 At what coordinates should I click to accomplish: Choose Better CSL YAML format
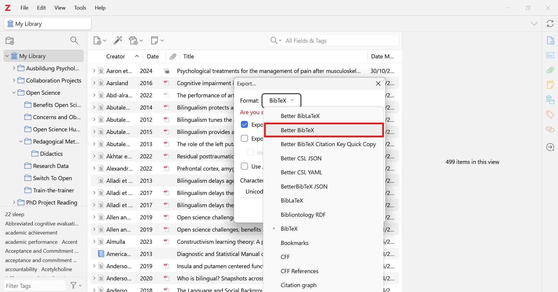point(324,172)
